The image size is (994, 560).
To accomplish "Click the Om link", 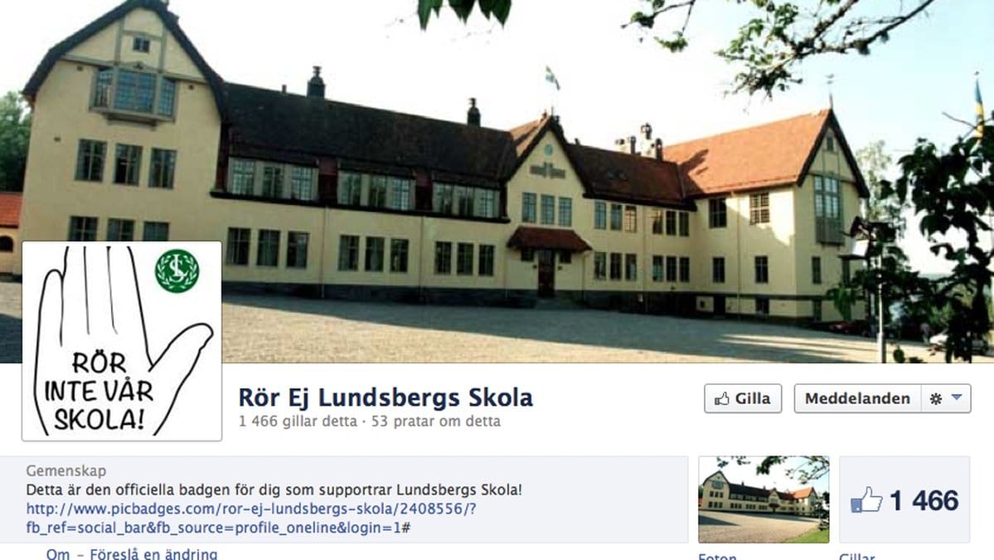I will coord(58,553).
